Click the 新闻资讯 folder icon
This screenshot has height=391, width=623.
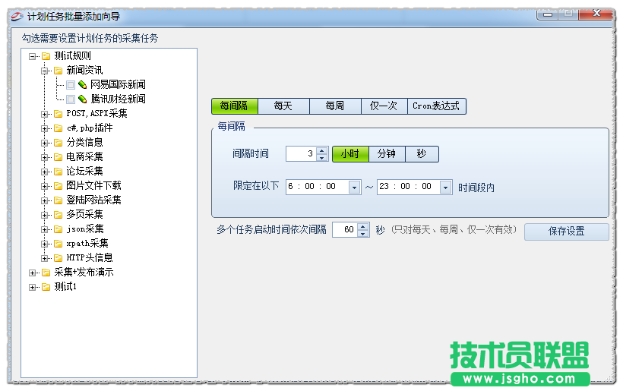(x=59, y=71)
